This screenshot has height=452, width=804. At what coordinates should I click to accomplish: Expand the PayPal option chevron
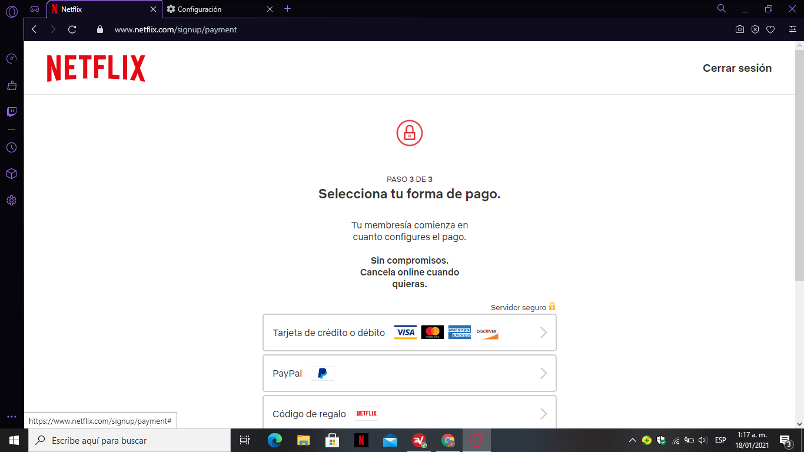coord(544,373)
